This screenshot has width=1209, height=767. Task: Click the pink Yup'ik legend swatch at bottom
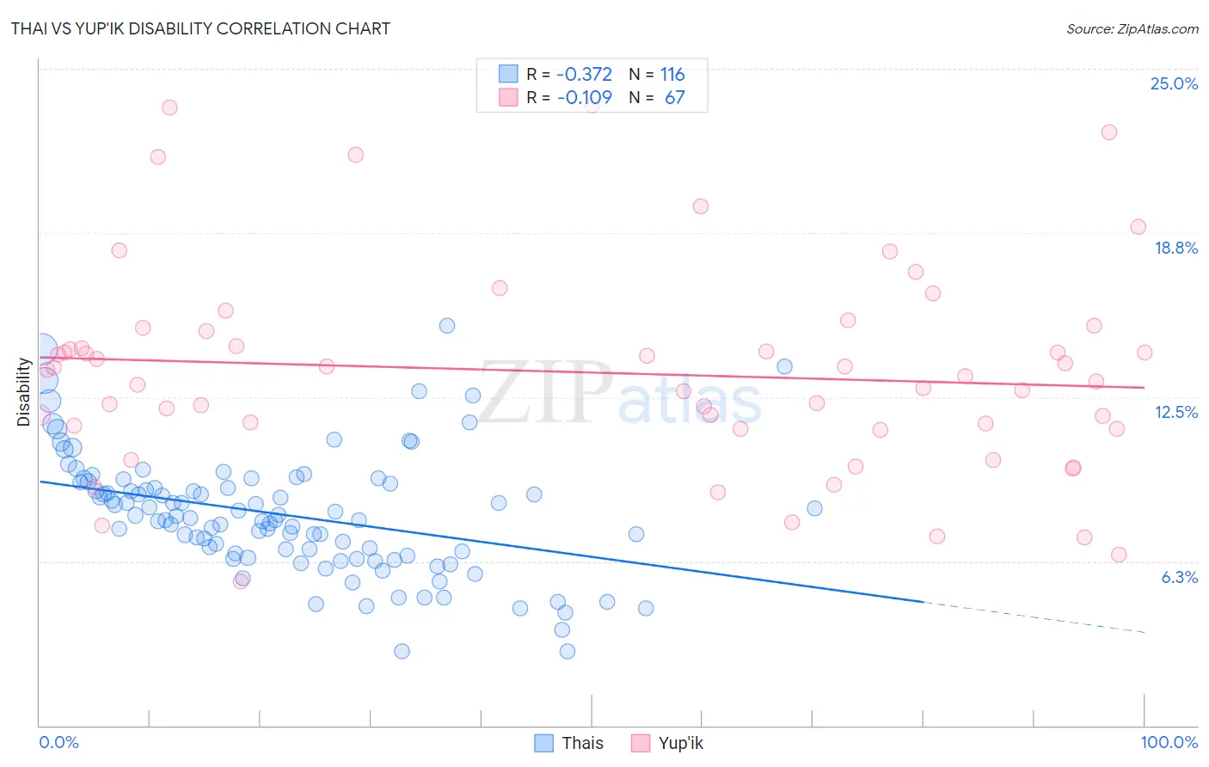(640, 743)
